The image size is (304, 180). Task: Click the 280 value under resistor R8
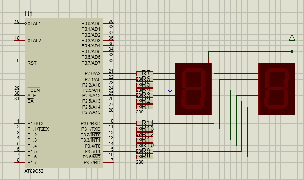[140, 162]
